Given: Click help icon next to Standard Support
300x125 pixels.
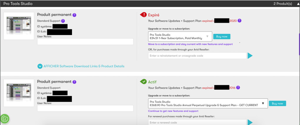Looking at the screenshot, I should coord(63,21).
